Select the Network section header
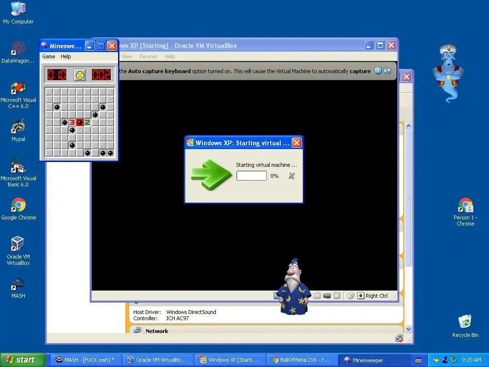 pyautogui.click(x=157, y=331)
